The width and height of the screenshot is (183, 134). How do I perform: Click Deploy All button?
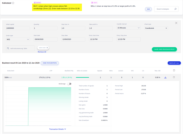[174, 63]
